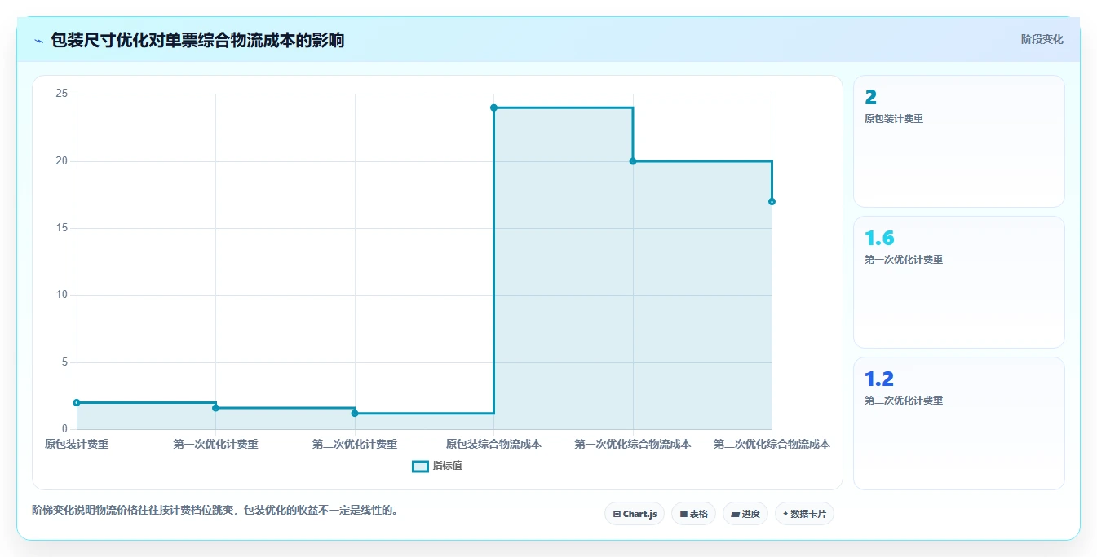The width and height of the screenshot is (1097, 557).
Task: Select the 进度 tag chip
Action: (x=745, y=514)
